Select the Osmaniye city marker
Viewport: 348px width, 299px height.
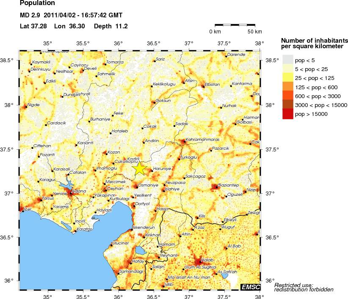(x=136, y=186)
